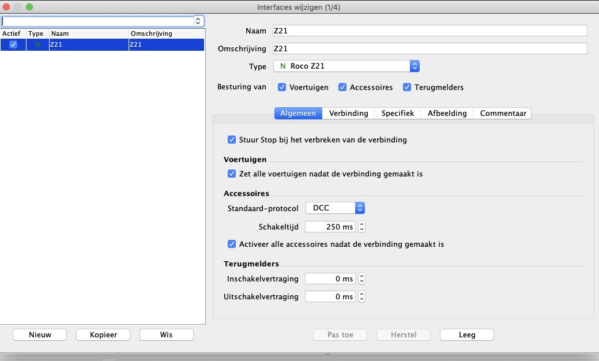Toggle the Actief checkbox for Z21
Viewport: 599px width, 361px height.
[13, 44]
